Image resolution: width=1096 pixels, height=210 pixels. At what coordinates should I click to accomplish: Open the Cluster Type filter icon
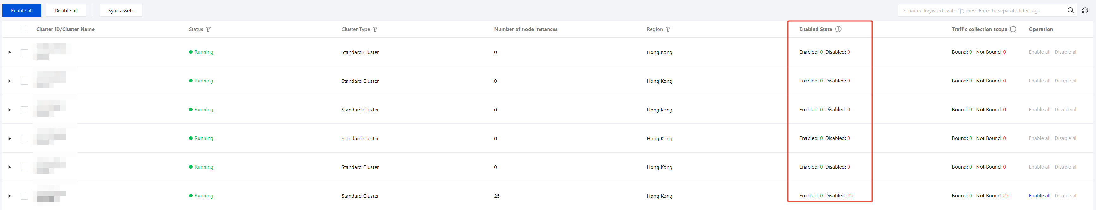pos(375,29)
